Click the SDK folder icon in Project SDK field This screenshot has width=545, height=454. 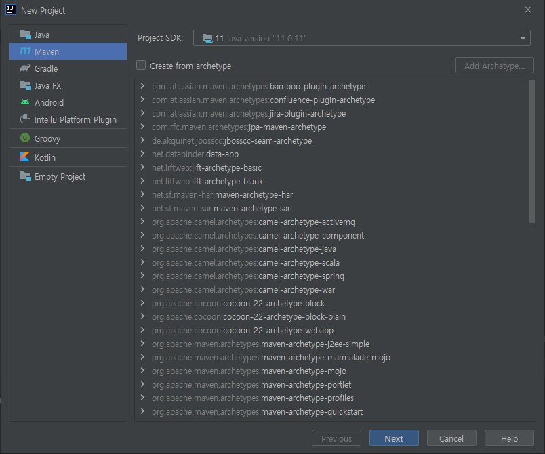click(x=207, y=38)
